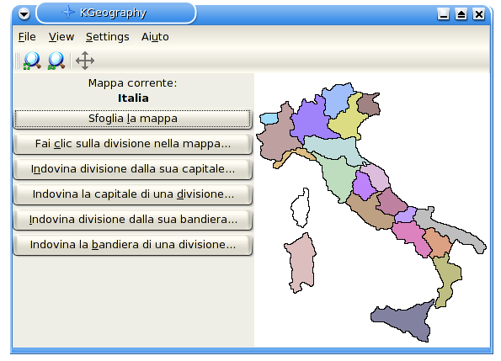
Task: Click the small lavender Molise region
Action: pos(405,215)
